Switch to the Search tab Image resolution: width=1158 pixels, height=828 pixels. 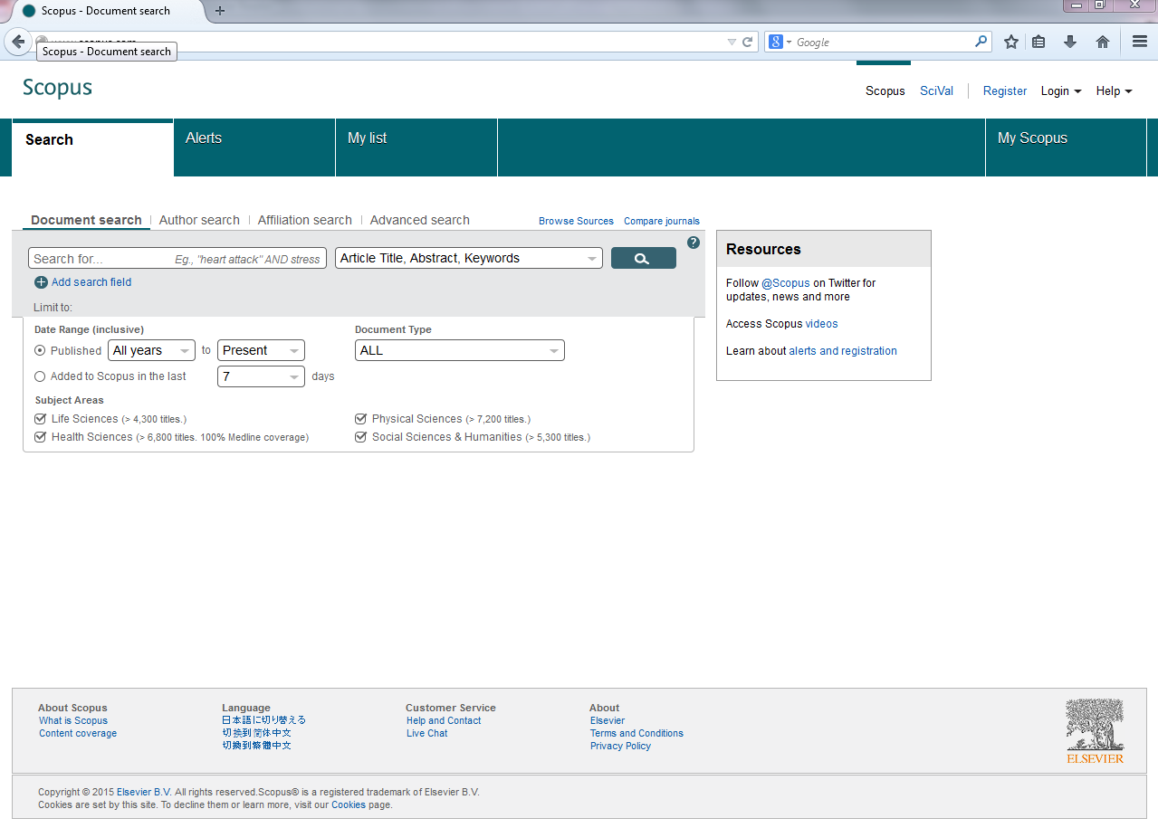click(x=92, y=148)
